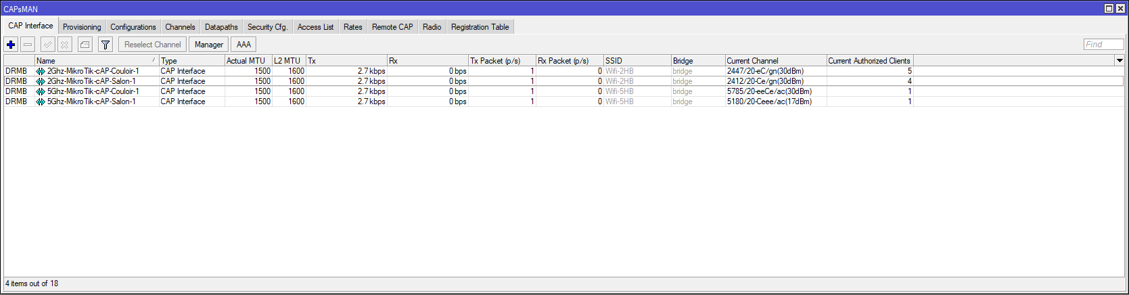The width and height of the screenshot is (1129, 295).
Task: Open the Provisioning tab
Action: 82,27
